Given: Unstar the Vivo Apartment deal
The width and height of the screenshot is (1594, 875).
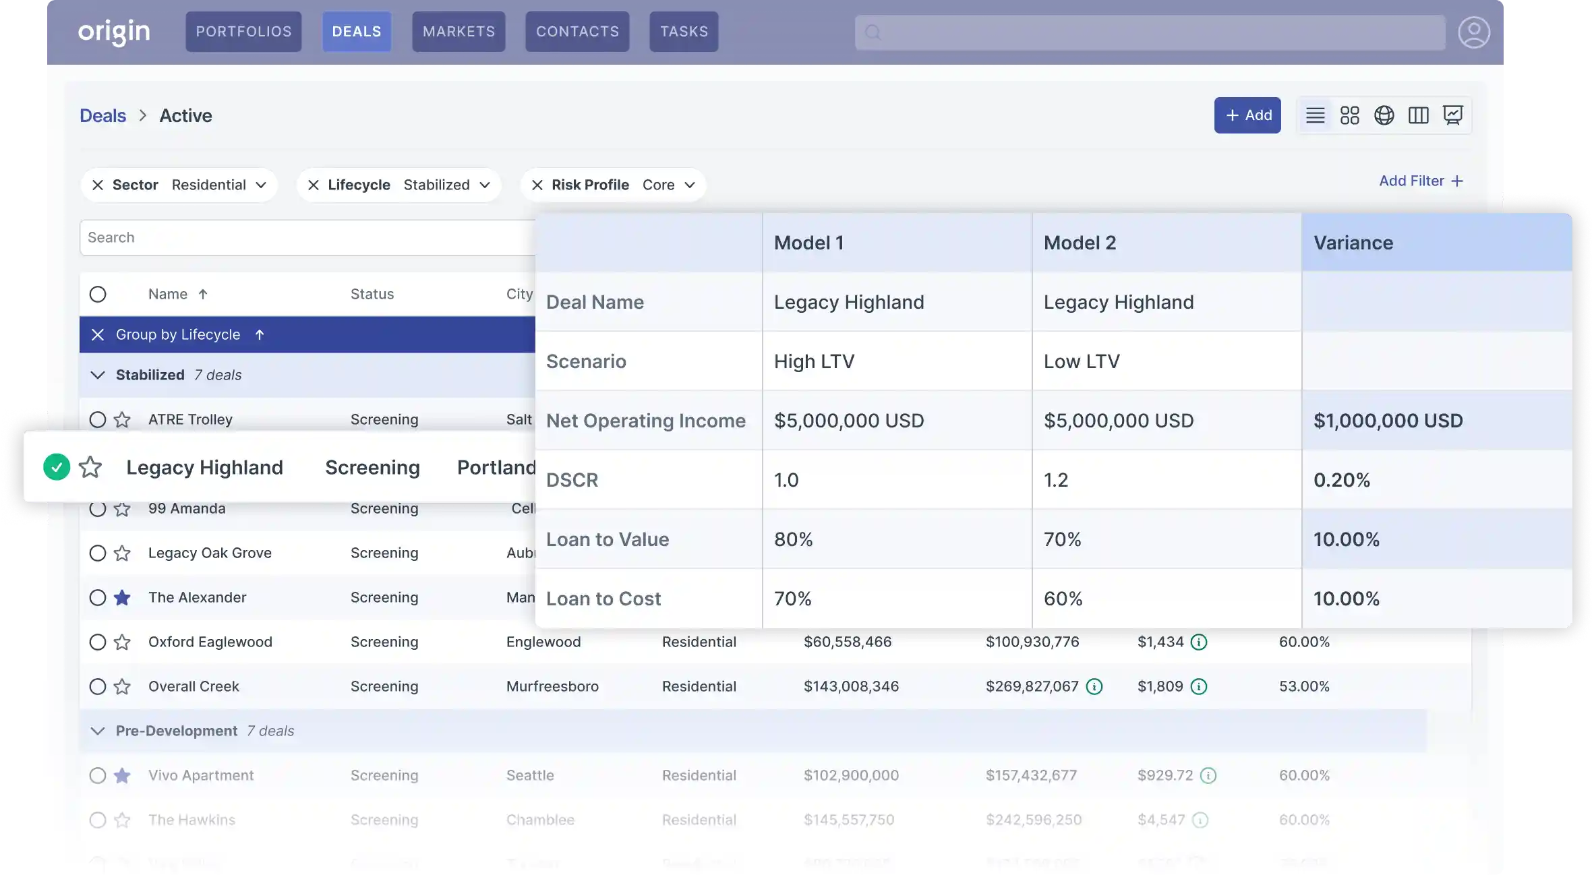Looking at the screenshot, I should (x=122, y=775).
